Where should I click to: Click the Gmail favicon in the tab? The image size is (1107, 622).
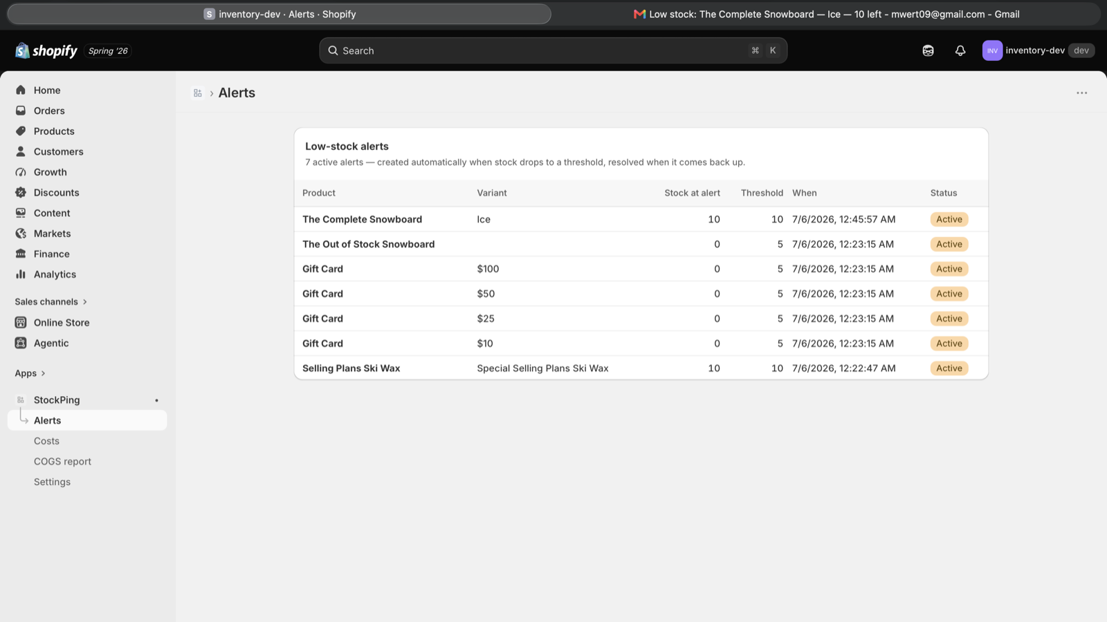(639, 14)
